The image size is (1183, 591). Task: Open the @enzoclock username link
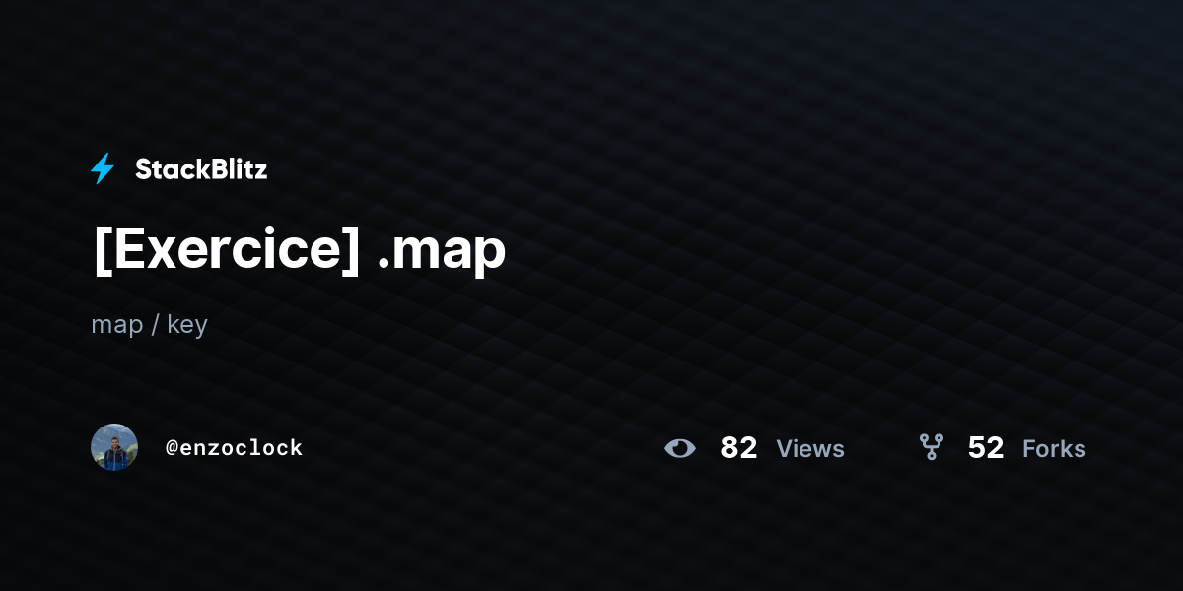click(234, 448)
